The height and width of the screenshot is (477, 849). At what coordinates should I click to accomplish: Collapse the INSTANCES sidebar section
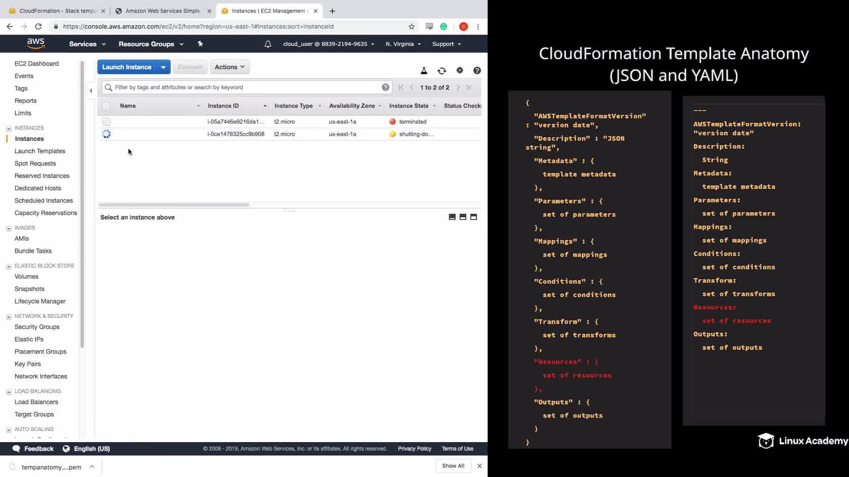9,129
